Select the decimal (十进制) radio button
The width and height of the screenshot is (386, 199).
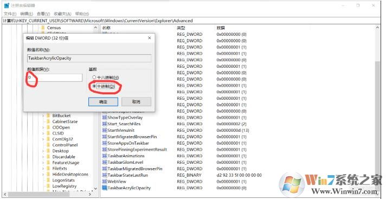(x=94, y=86)
